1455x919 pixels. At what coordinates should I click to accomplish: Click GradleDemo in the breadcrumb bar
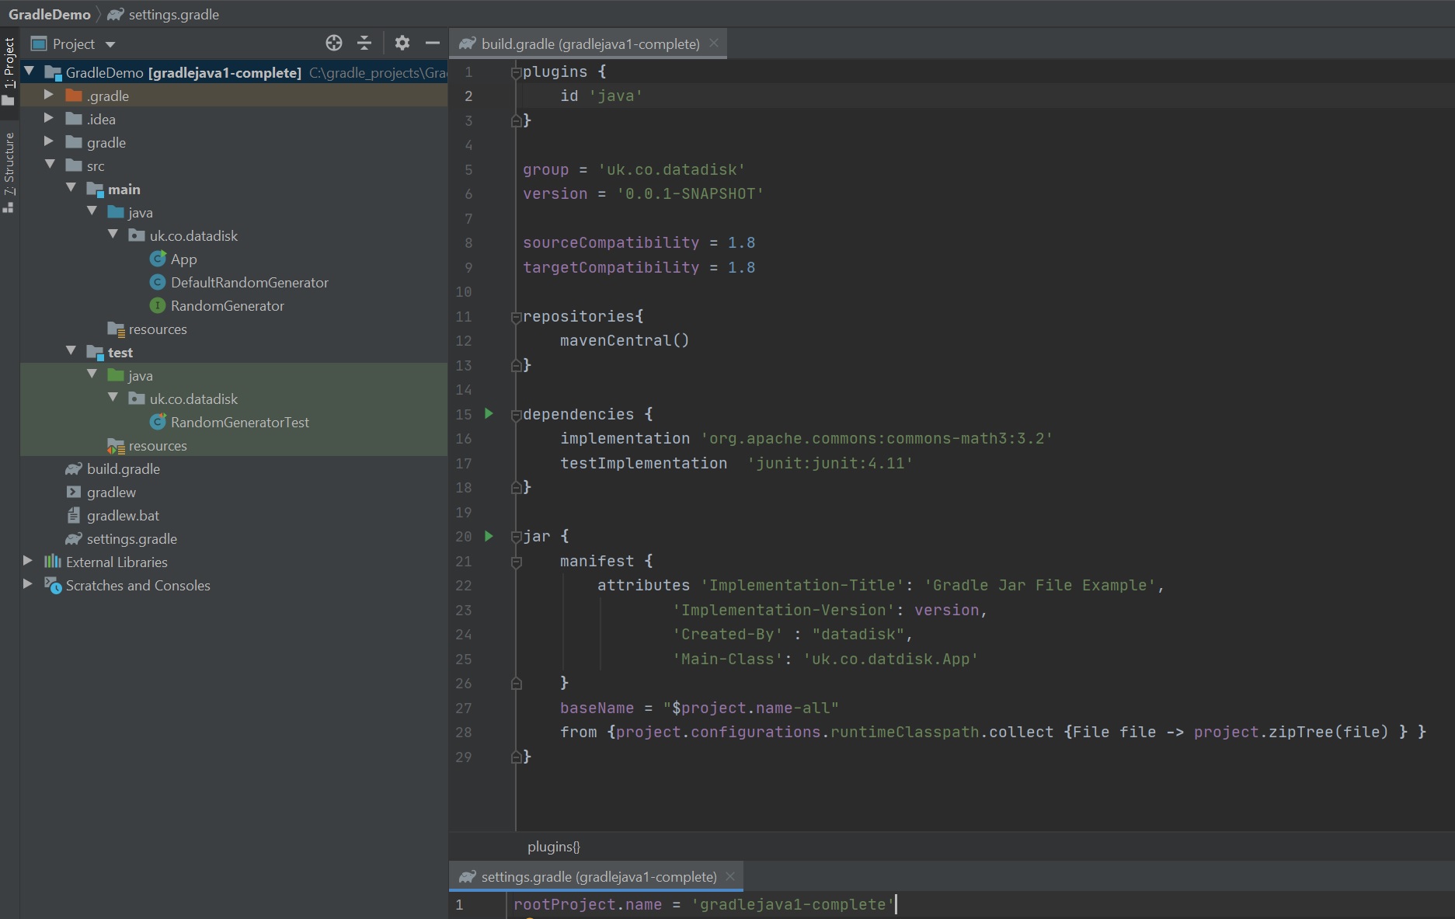pyautogui.click(x=49, y=14)
